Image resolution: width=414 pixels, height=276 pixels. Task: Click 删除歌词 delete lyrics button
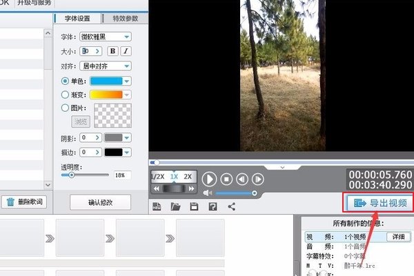tap(24, 202)
